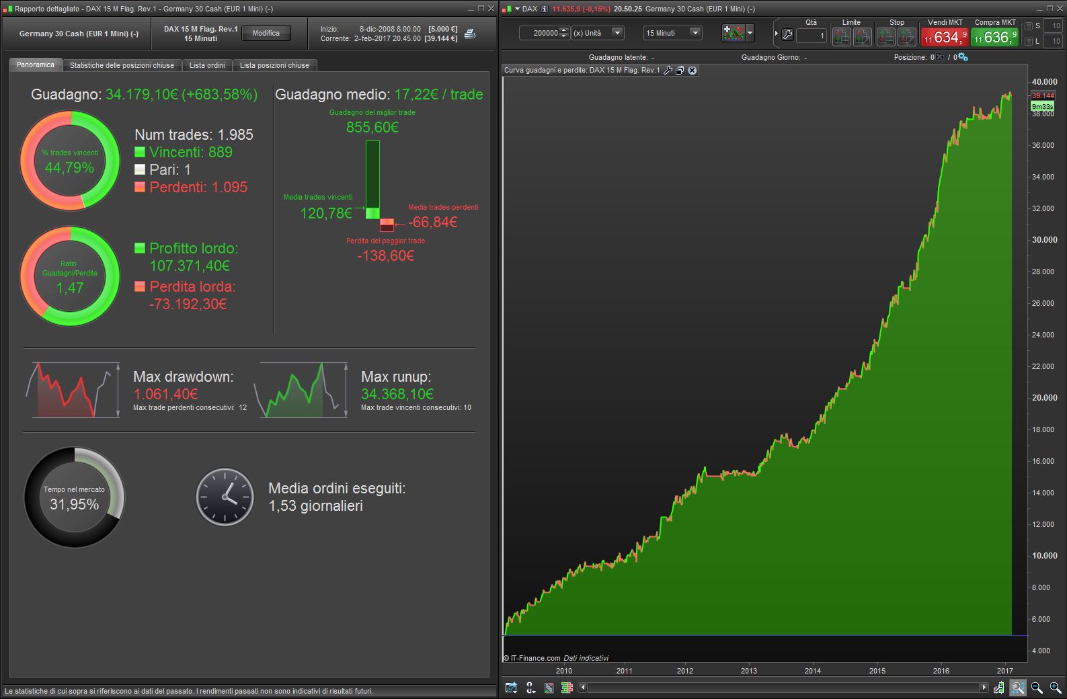Open the DAX title dropdown arrow
1067x699 pixels.
pos(517,9)
